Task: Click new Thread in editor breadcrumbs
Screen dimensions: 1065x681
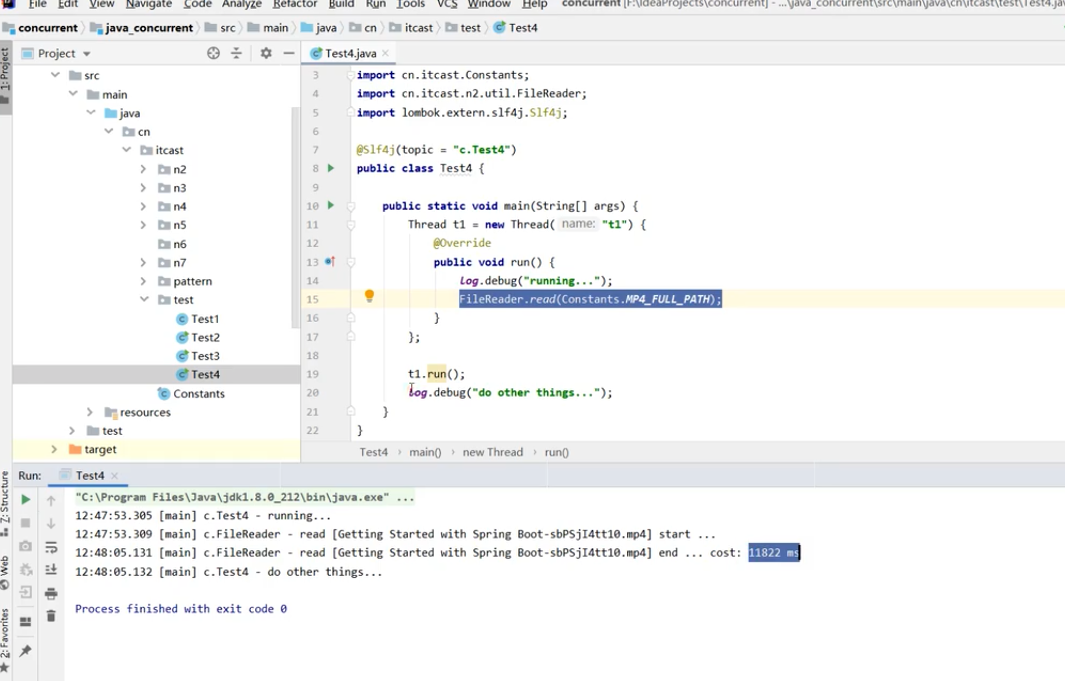Action: pyautogui.click(x=492, y=452)
